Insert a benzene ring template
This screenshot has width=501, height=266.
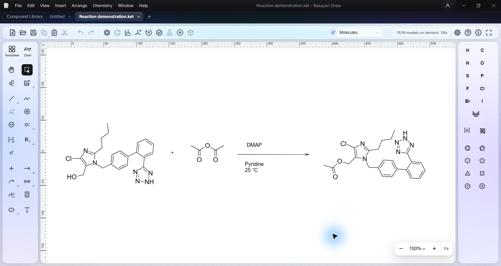click(468, 148)
